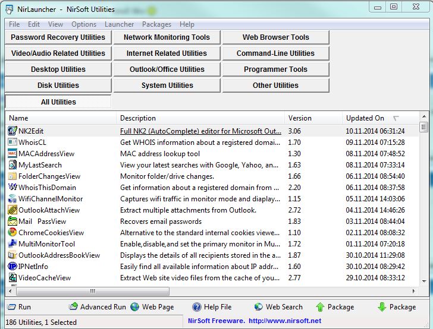Viewport: 433px width, 329px height.
Task: Show Desktop Utilities category
Action: pyautogui.click(x=58, y=69)
